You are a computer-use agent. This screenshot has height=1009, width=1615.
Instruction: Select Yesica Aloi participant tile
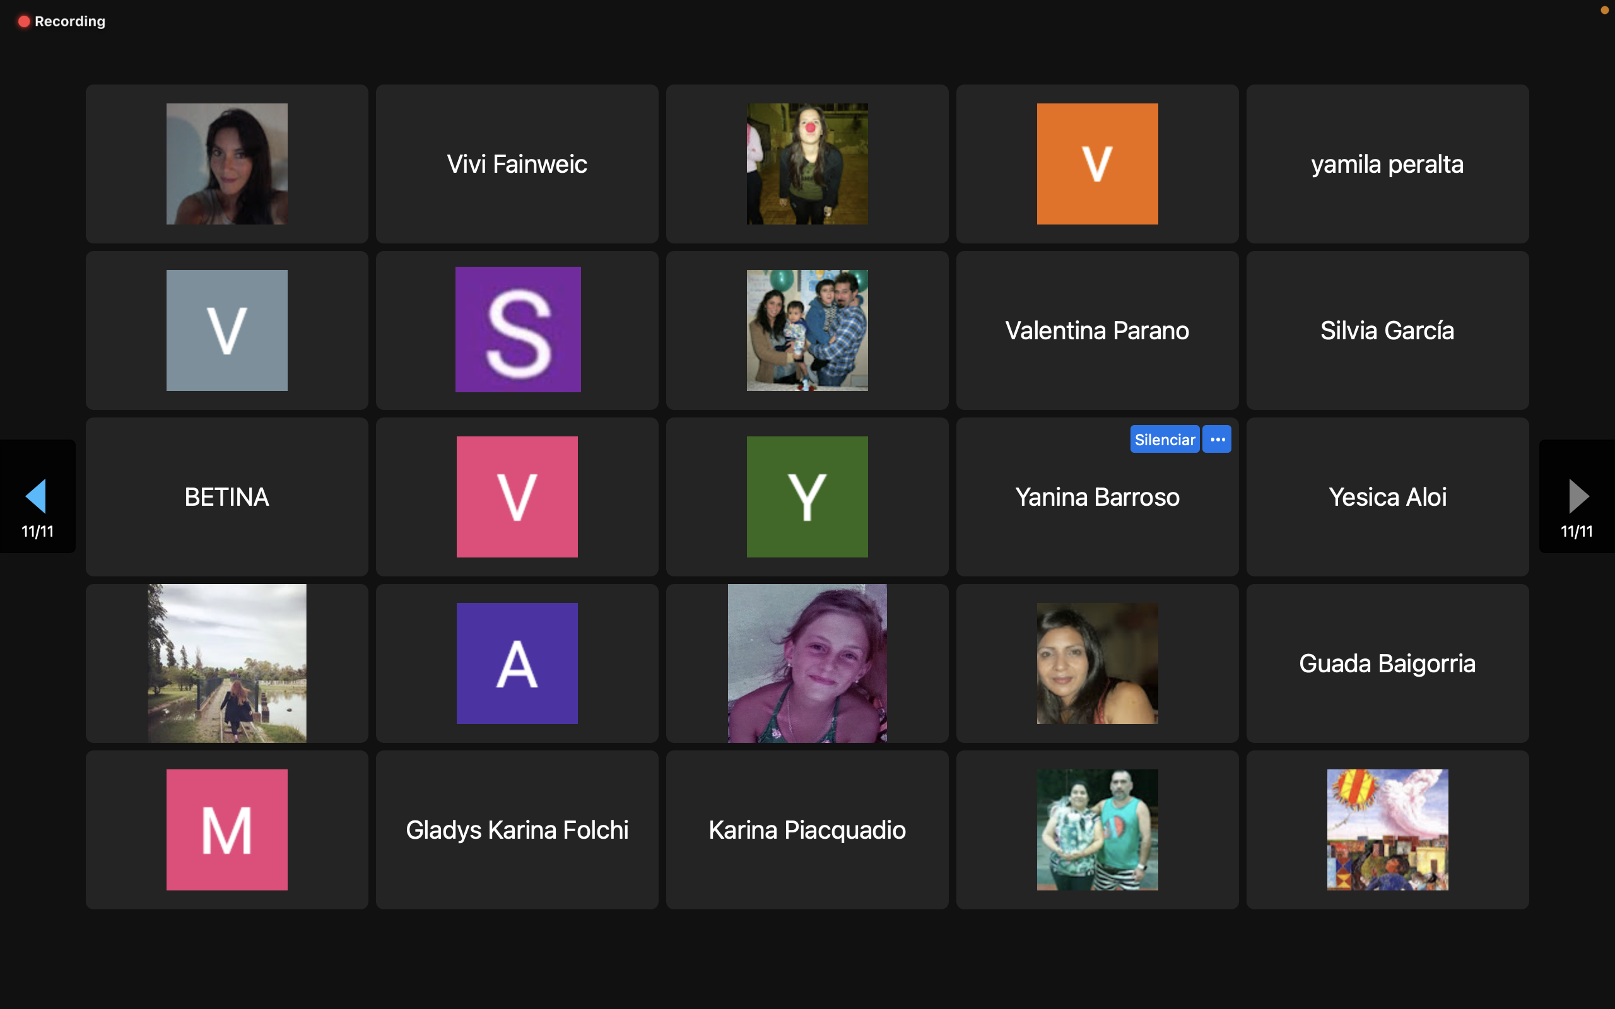(1387, 496)
